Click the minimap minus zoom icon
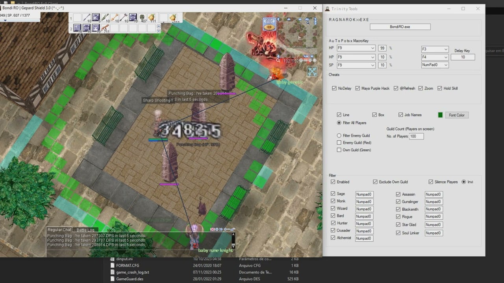The height and width of the screenshot is (283, 504). pyautogui.click(x=306, y=60)
